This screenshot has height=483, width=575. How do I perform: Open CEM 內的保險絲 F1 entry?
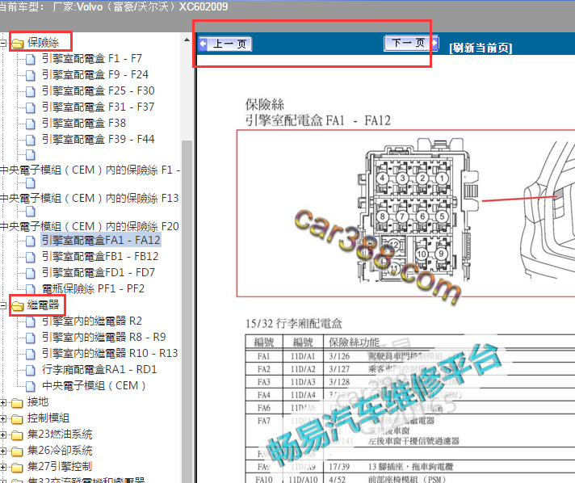pos(90,170)
